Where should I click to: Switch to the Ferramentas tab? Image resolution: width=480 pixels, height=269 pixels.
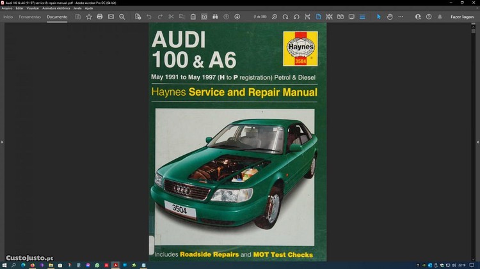tap(29, 17)
